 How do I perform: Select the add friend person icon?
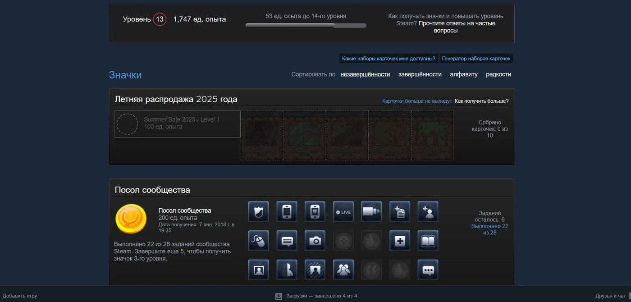(428, 211)
